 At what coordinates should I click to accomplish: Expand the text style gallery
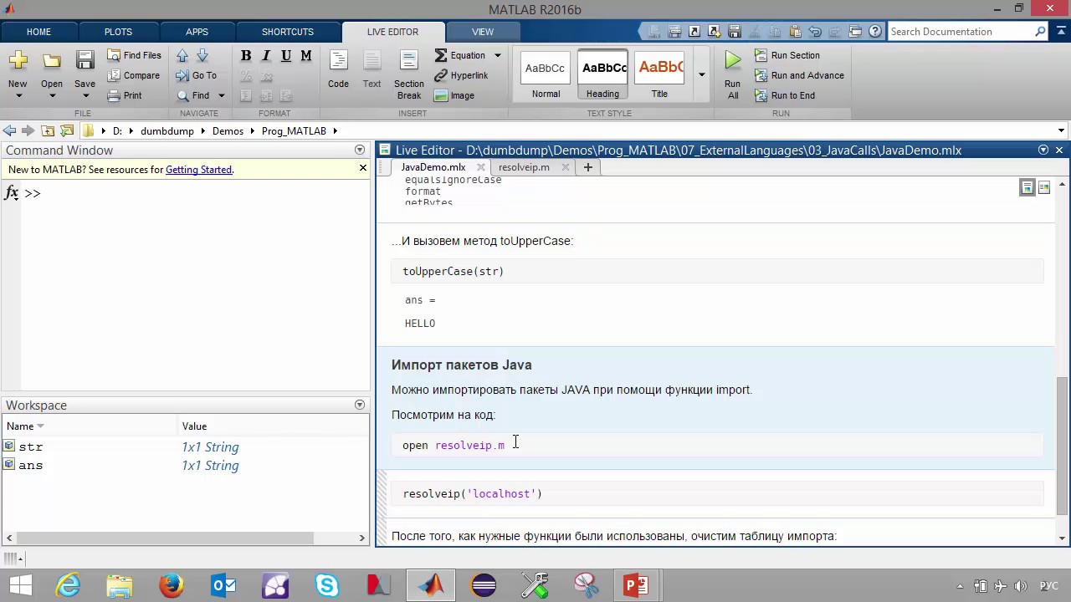701,75
